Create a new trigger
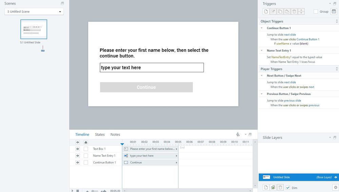Viewport: 339px width, 192px height. [x=266, y=12]
